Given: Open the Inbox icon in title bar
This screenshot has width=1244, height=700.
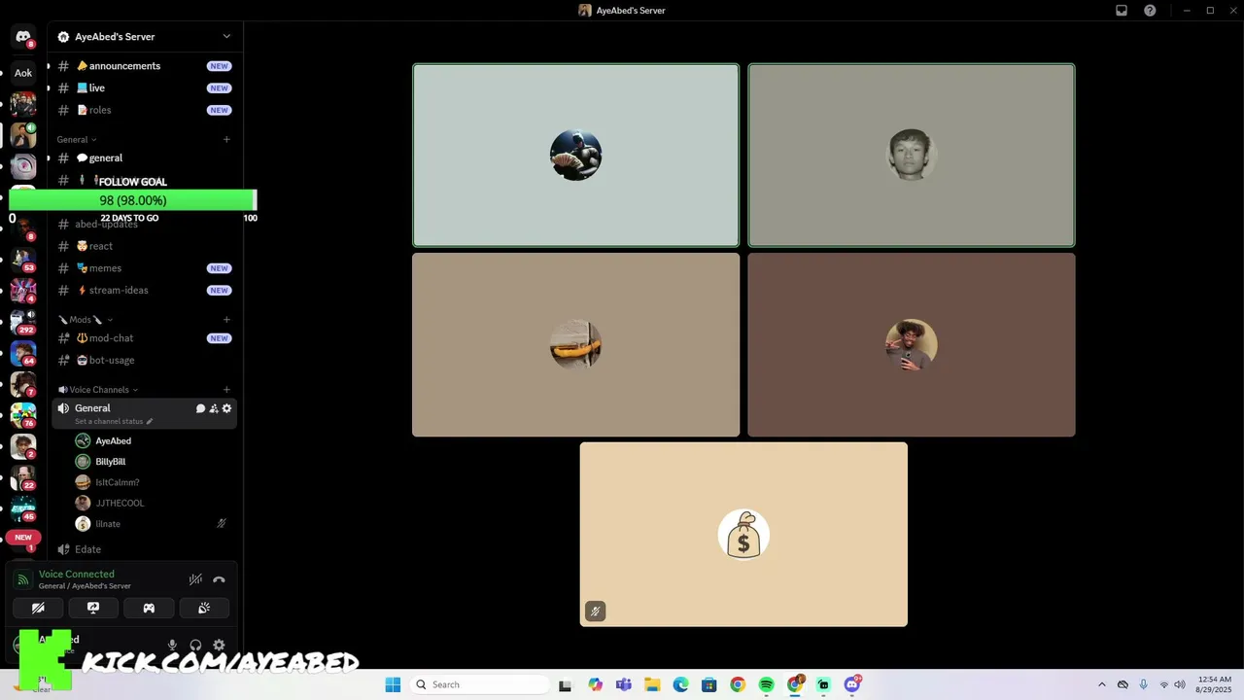Looking at the screenshot, I should coord(1122,11).
